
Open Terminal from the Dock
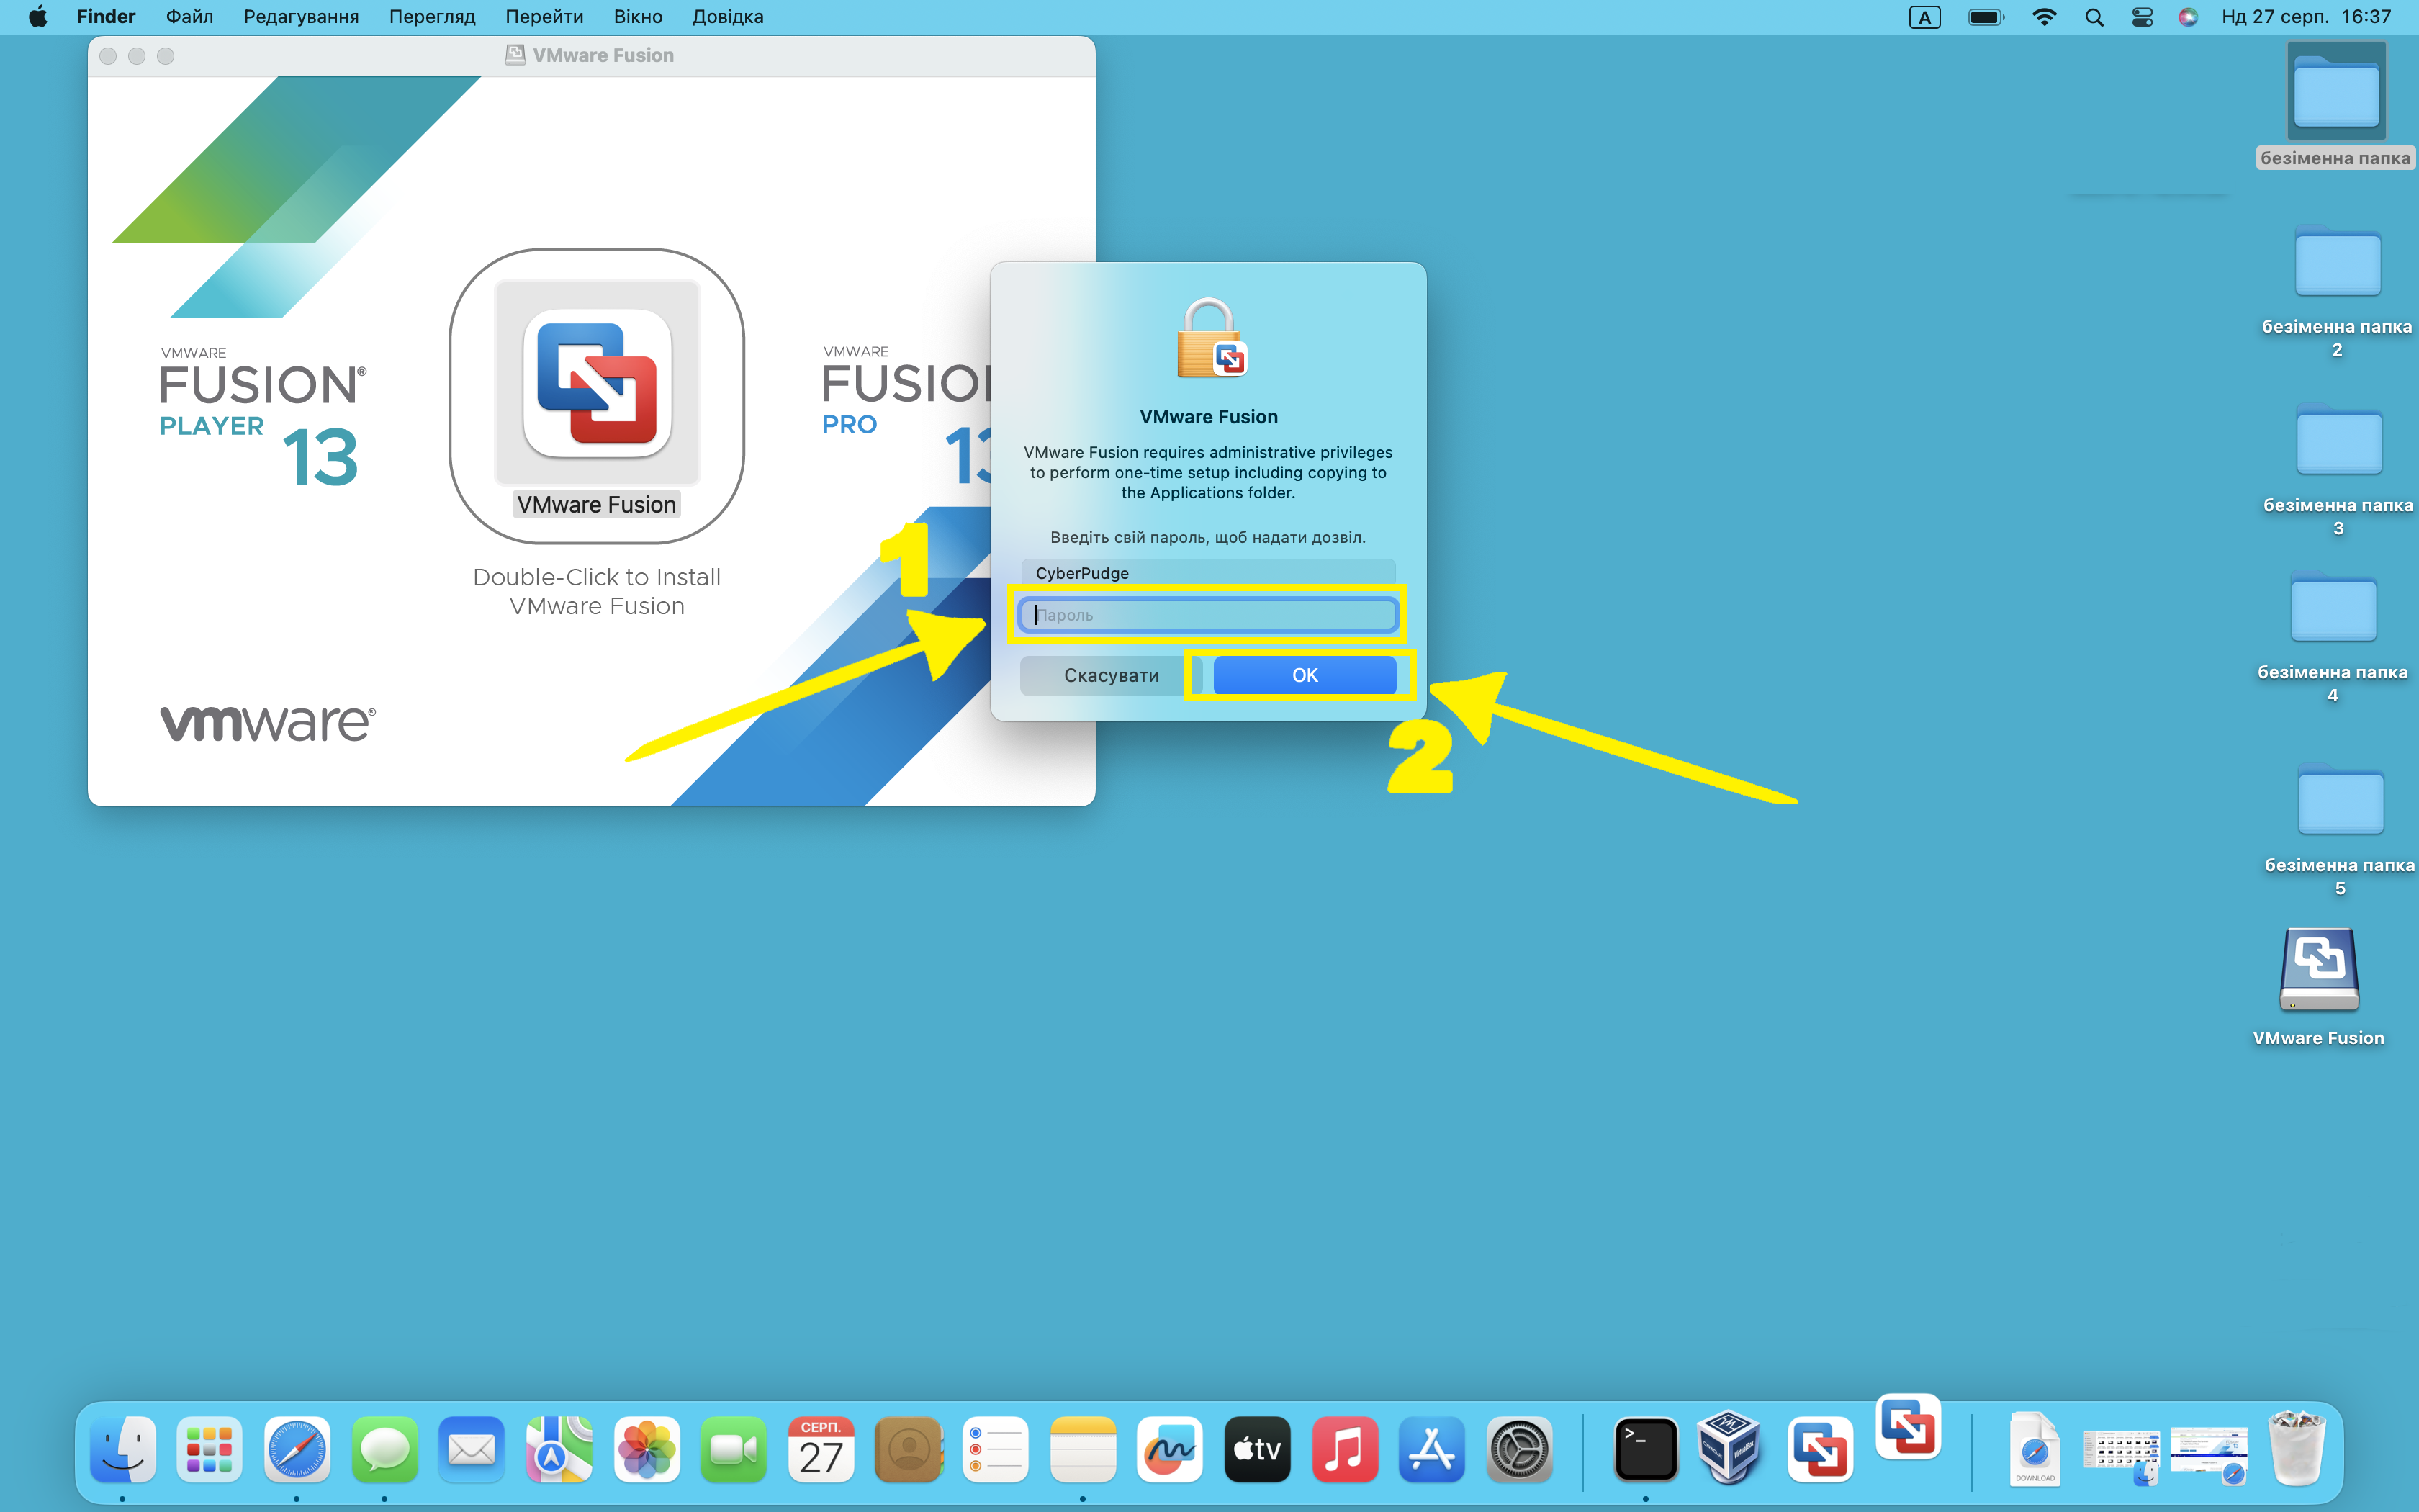[1645, 1449]
